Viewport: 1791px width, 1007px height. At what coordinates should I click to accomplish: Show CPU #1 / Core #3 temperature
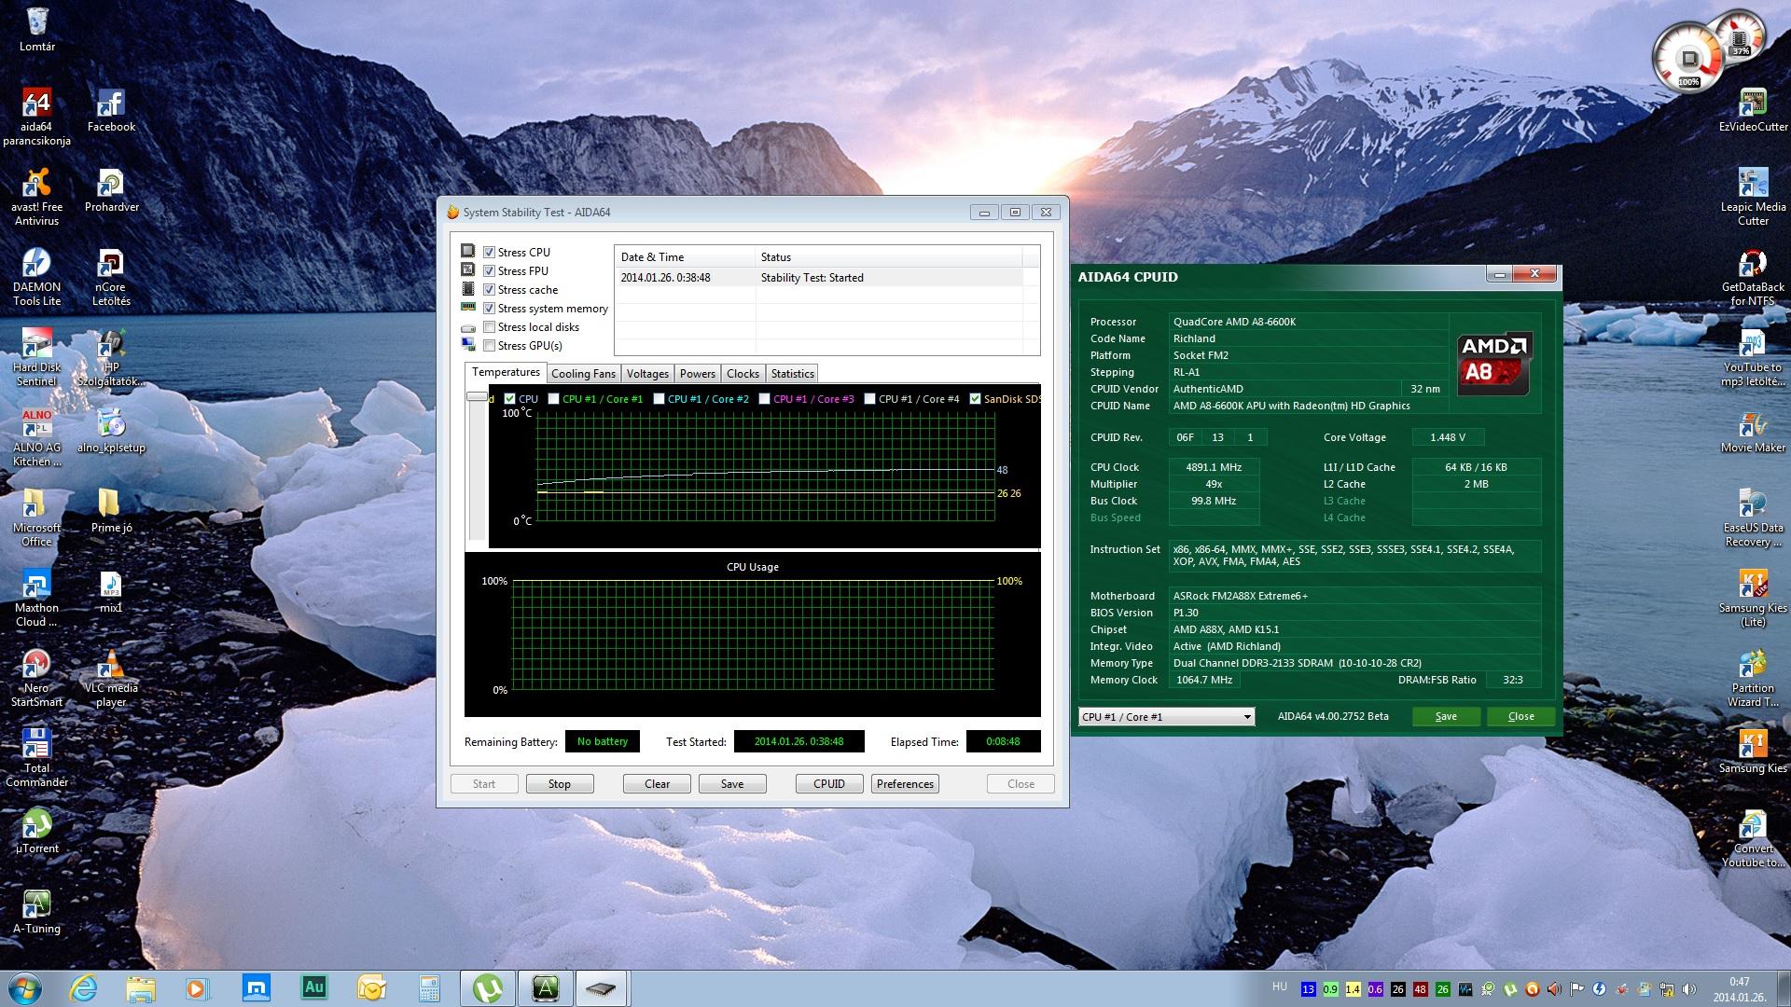(x=764, y=398)
